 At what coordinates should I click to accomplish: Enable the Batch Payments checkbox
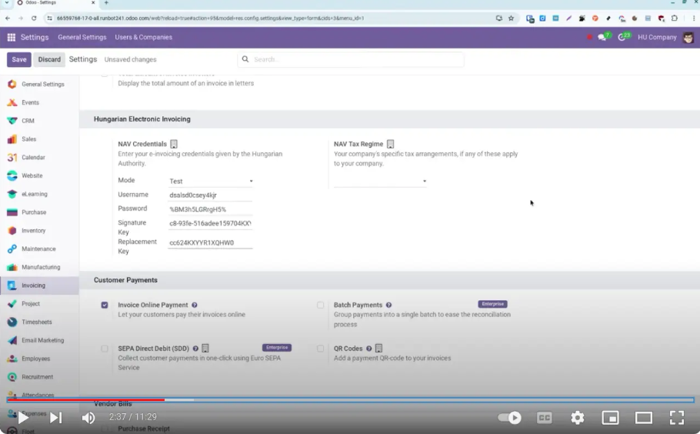point(321,305)
